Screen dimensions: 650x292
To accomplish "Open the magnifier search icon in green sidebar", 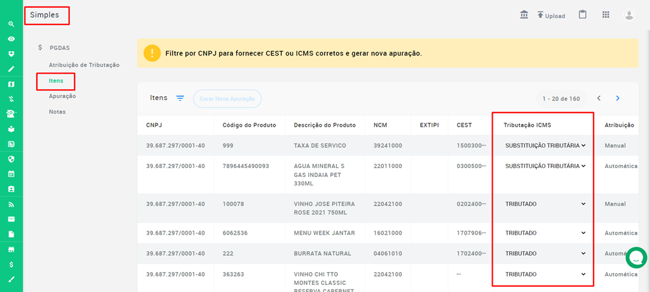I will [11, 24].
